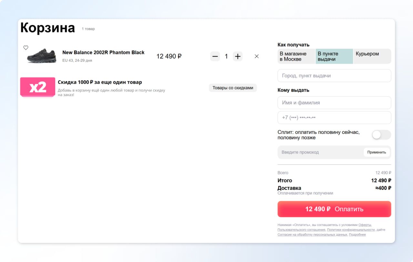
Task: Open the «Политики конфиденциальности» link
Action: [351, 230]
